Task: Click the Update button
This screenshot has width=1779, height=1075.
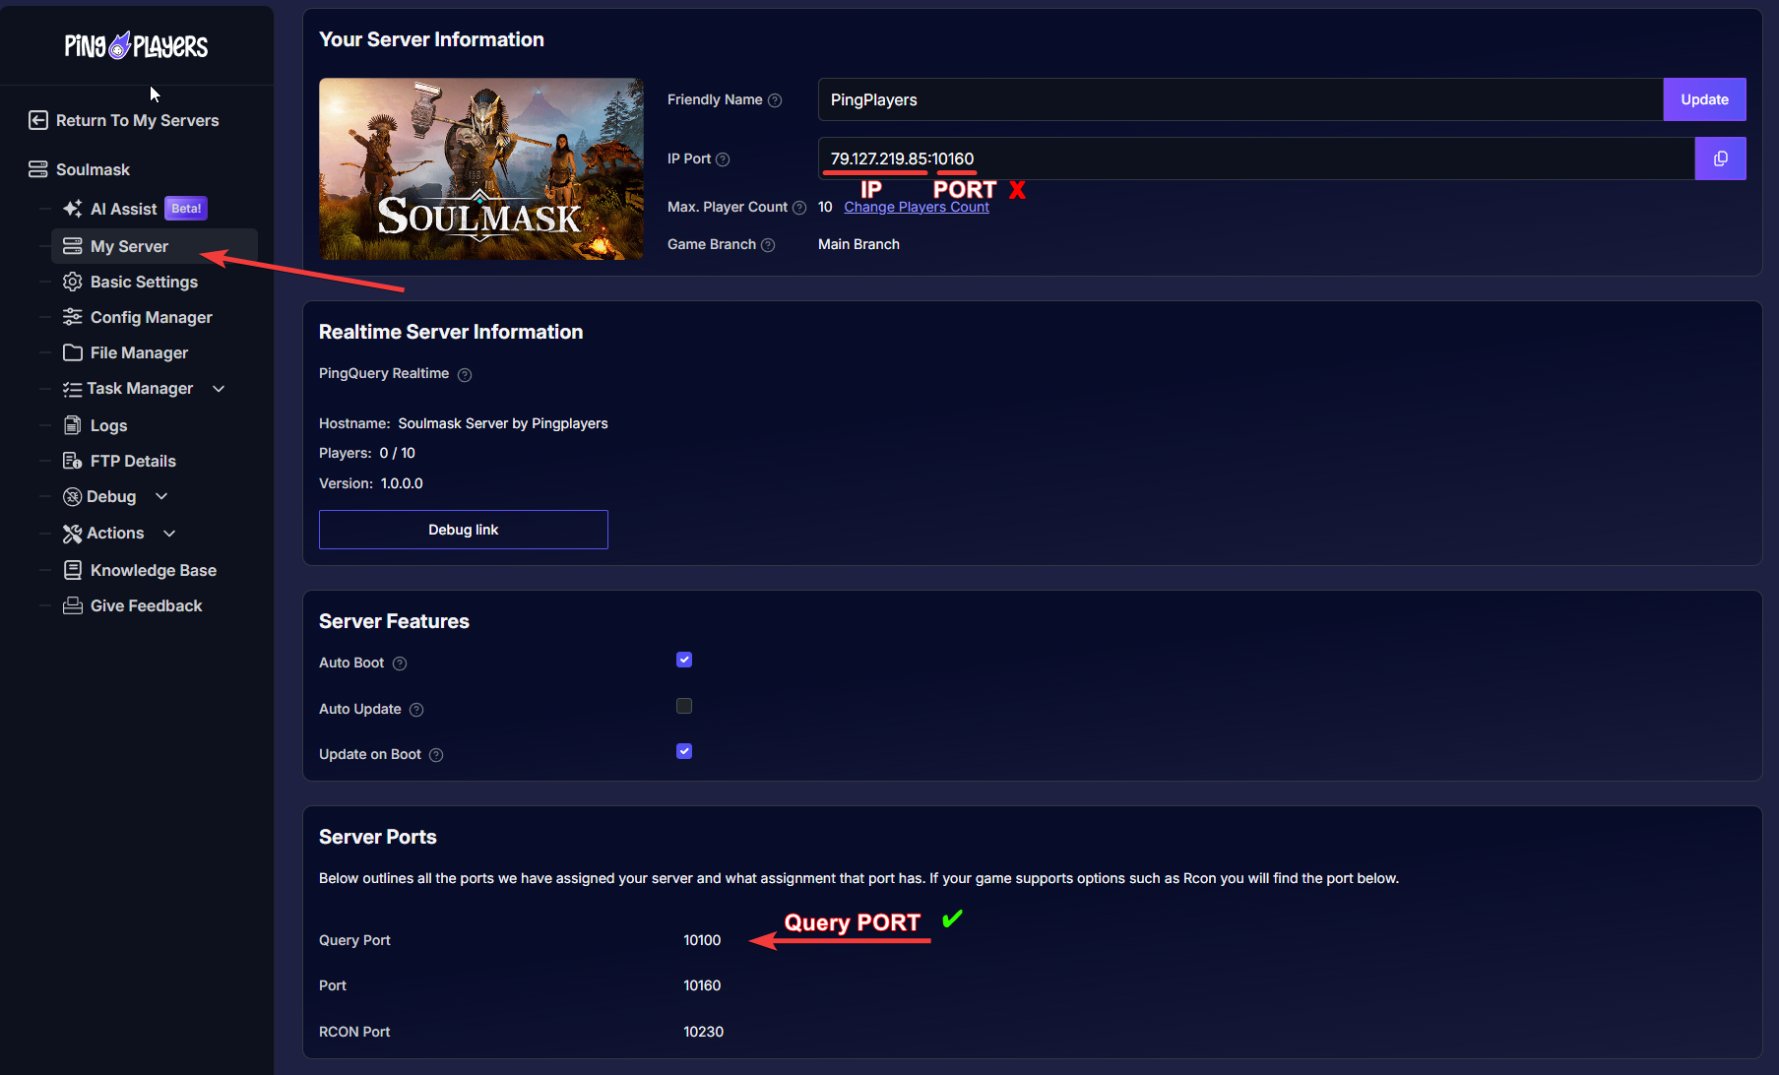Action: pyautogui.click(x=1704, y=99)
